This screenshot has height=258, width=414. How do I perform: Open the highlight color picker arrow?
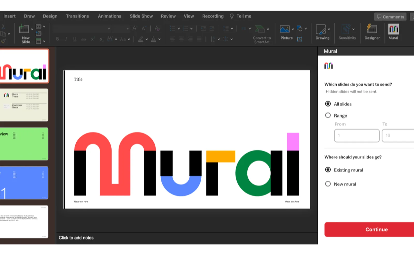[147, 39]
